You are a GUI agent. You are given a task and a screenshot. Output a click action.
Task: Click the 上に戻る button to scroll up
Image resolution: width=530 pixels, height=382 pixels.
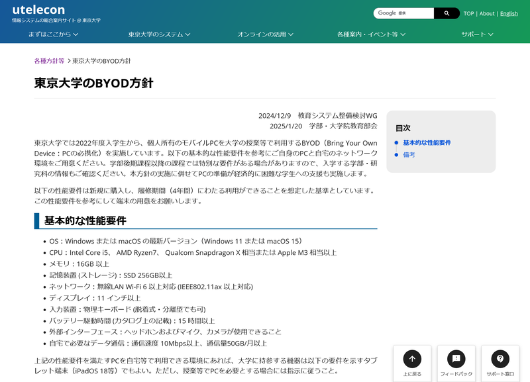coord(411,363)
